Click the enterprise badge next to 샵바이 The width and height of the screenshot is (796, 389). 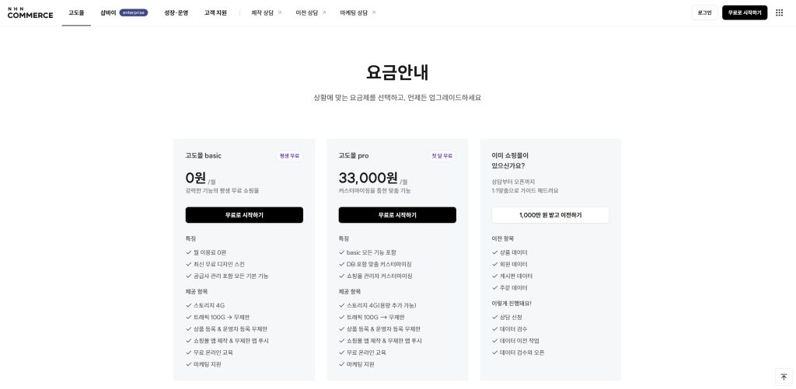coord(134,12)
